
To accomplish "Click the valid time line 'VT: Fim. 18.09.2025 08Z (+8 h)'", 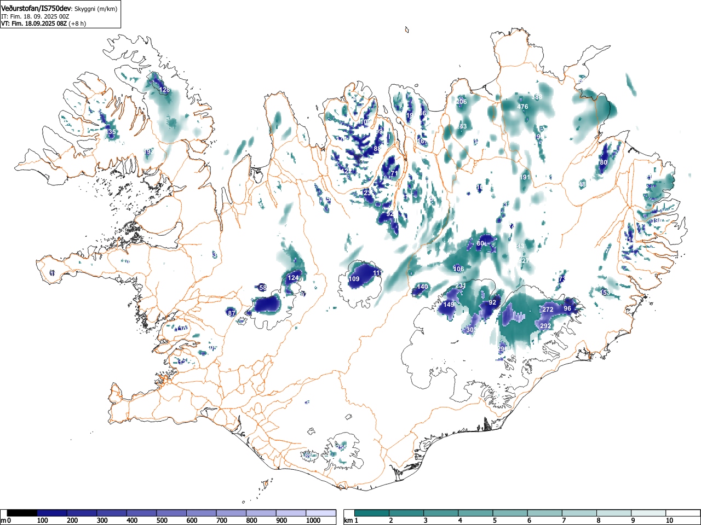I will pyautogui.click(x=43, y=24).
